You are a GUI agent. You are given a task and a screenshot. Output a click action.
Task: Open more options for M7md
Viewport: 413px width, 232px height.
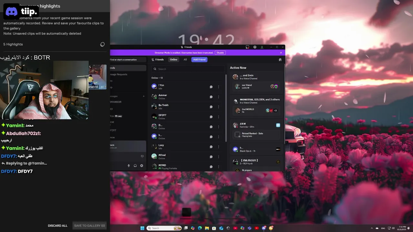[218, 157]
